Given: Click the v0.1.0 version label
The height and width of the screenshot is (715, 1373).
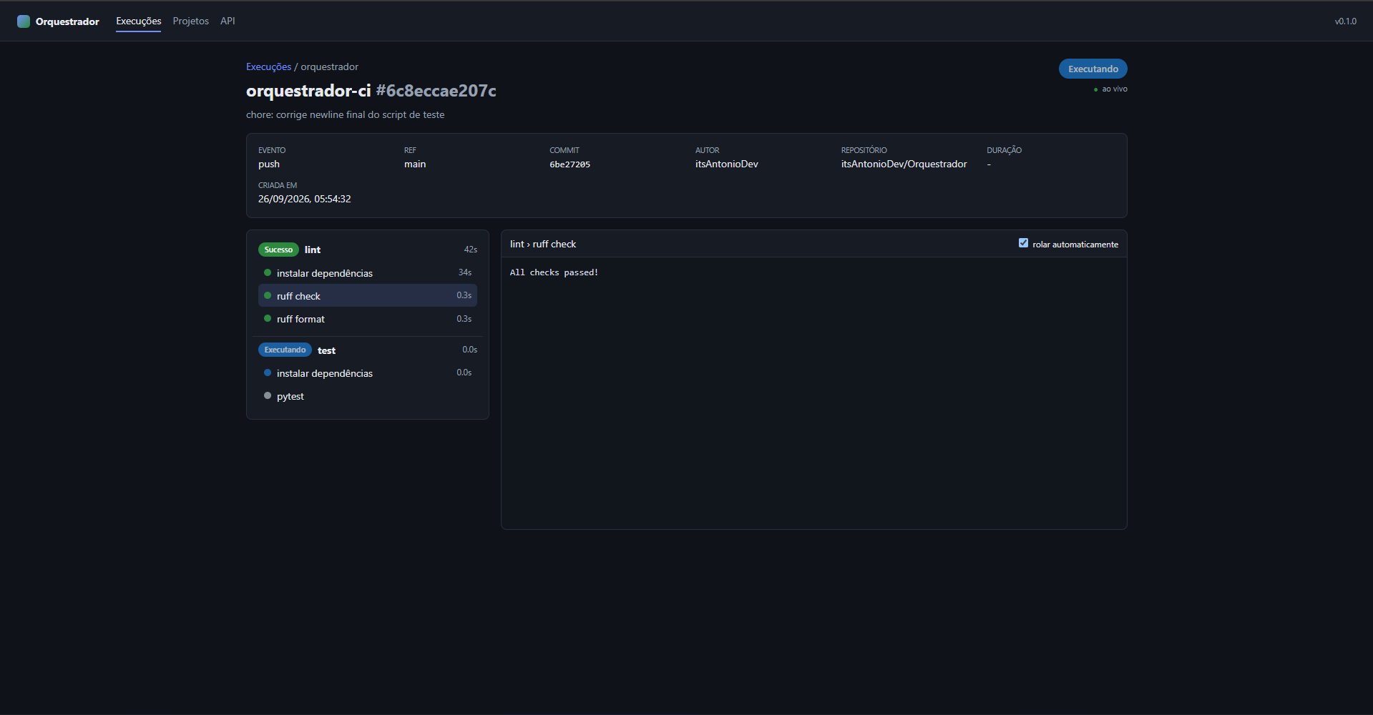Looking at the screenshot, I should [1345, 21].
